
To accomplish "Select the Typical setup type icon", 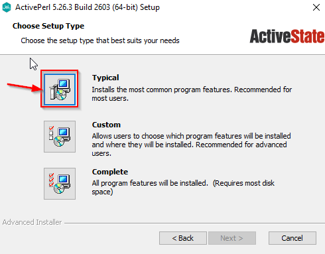I will click(x=60, y=90).
